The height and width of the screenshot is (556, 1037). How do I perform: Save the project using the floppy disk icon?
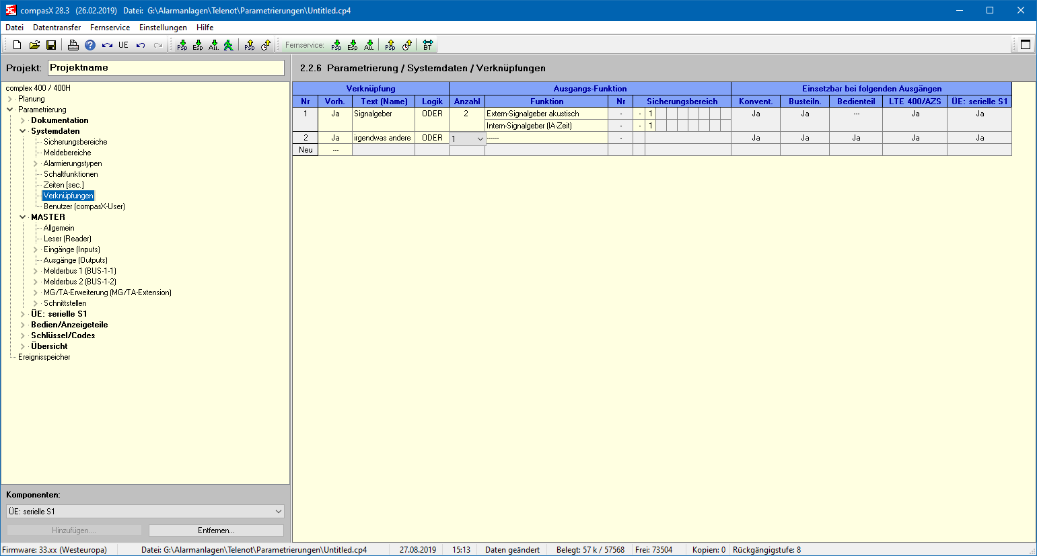click(x=51, y=45)
